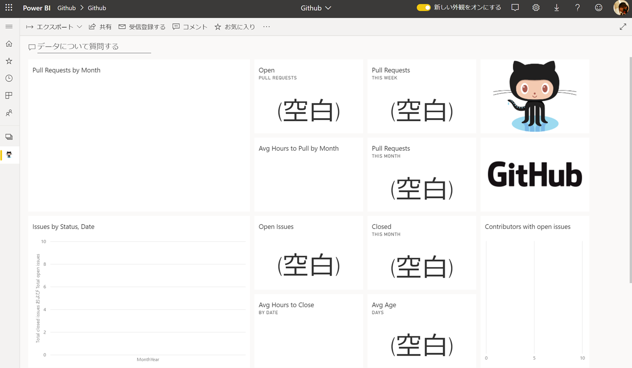Toggle お気に入り to favorite this dashboard

(235, 27)
